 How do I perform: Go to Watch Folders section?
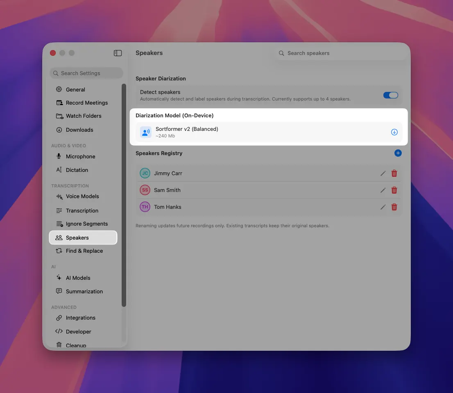pyautogui.click(x=83, y=116)
